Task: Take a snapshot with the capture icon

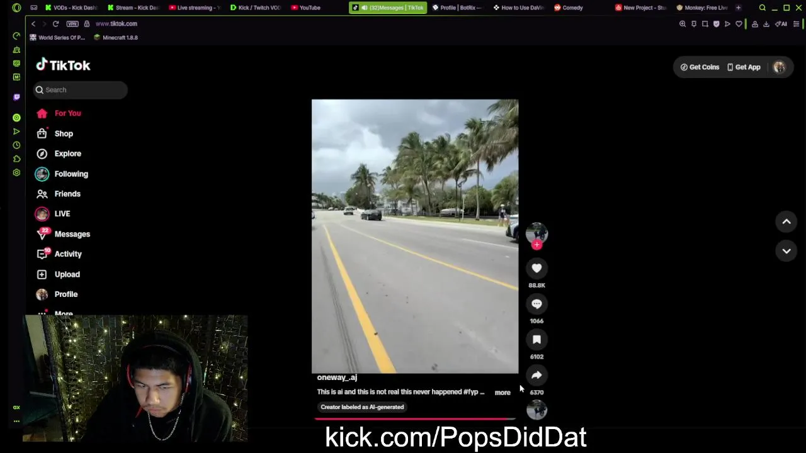Action: pyautogui.click(x=705, y=24)
